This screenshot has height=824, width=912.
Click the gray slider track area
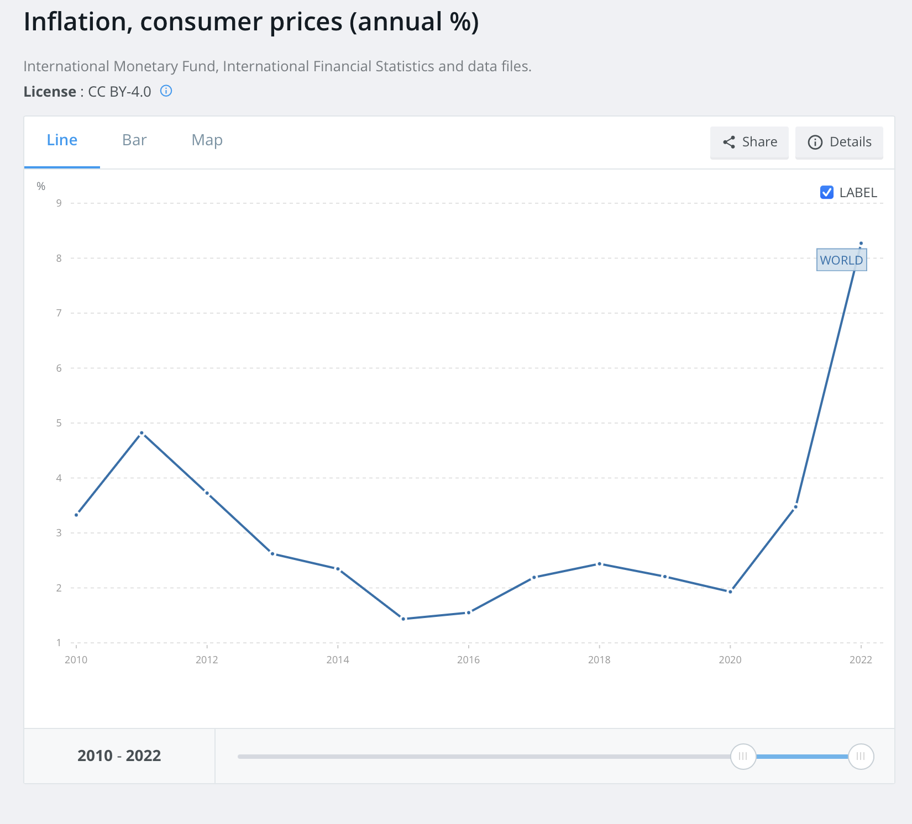(481, 756)
